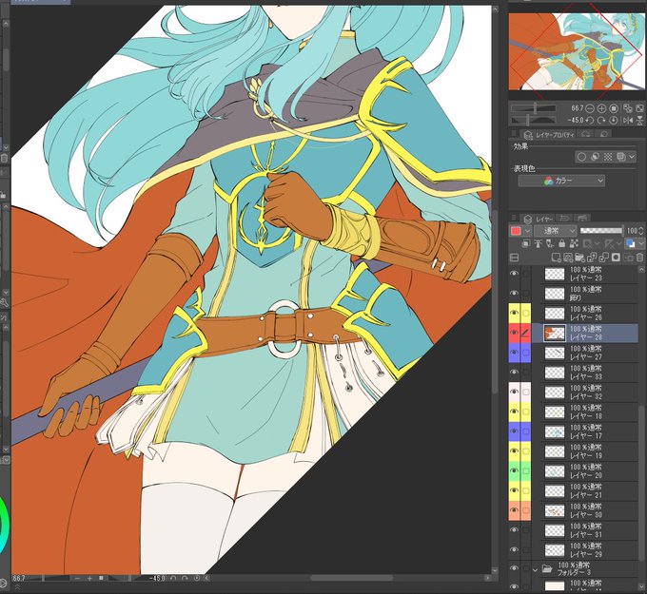The height and width of the screenshot is (594, 647).
Task: Hide レイヤー 23 with its eye icon
Action: [514, 274]
